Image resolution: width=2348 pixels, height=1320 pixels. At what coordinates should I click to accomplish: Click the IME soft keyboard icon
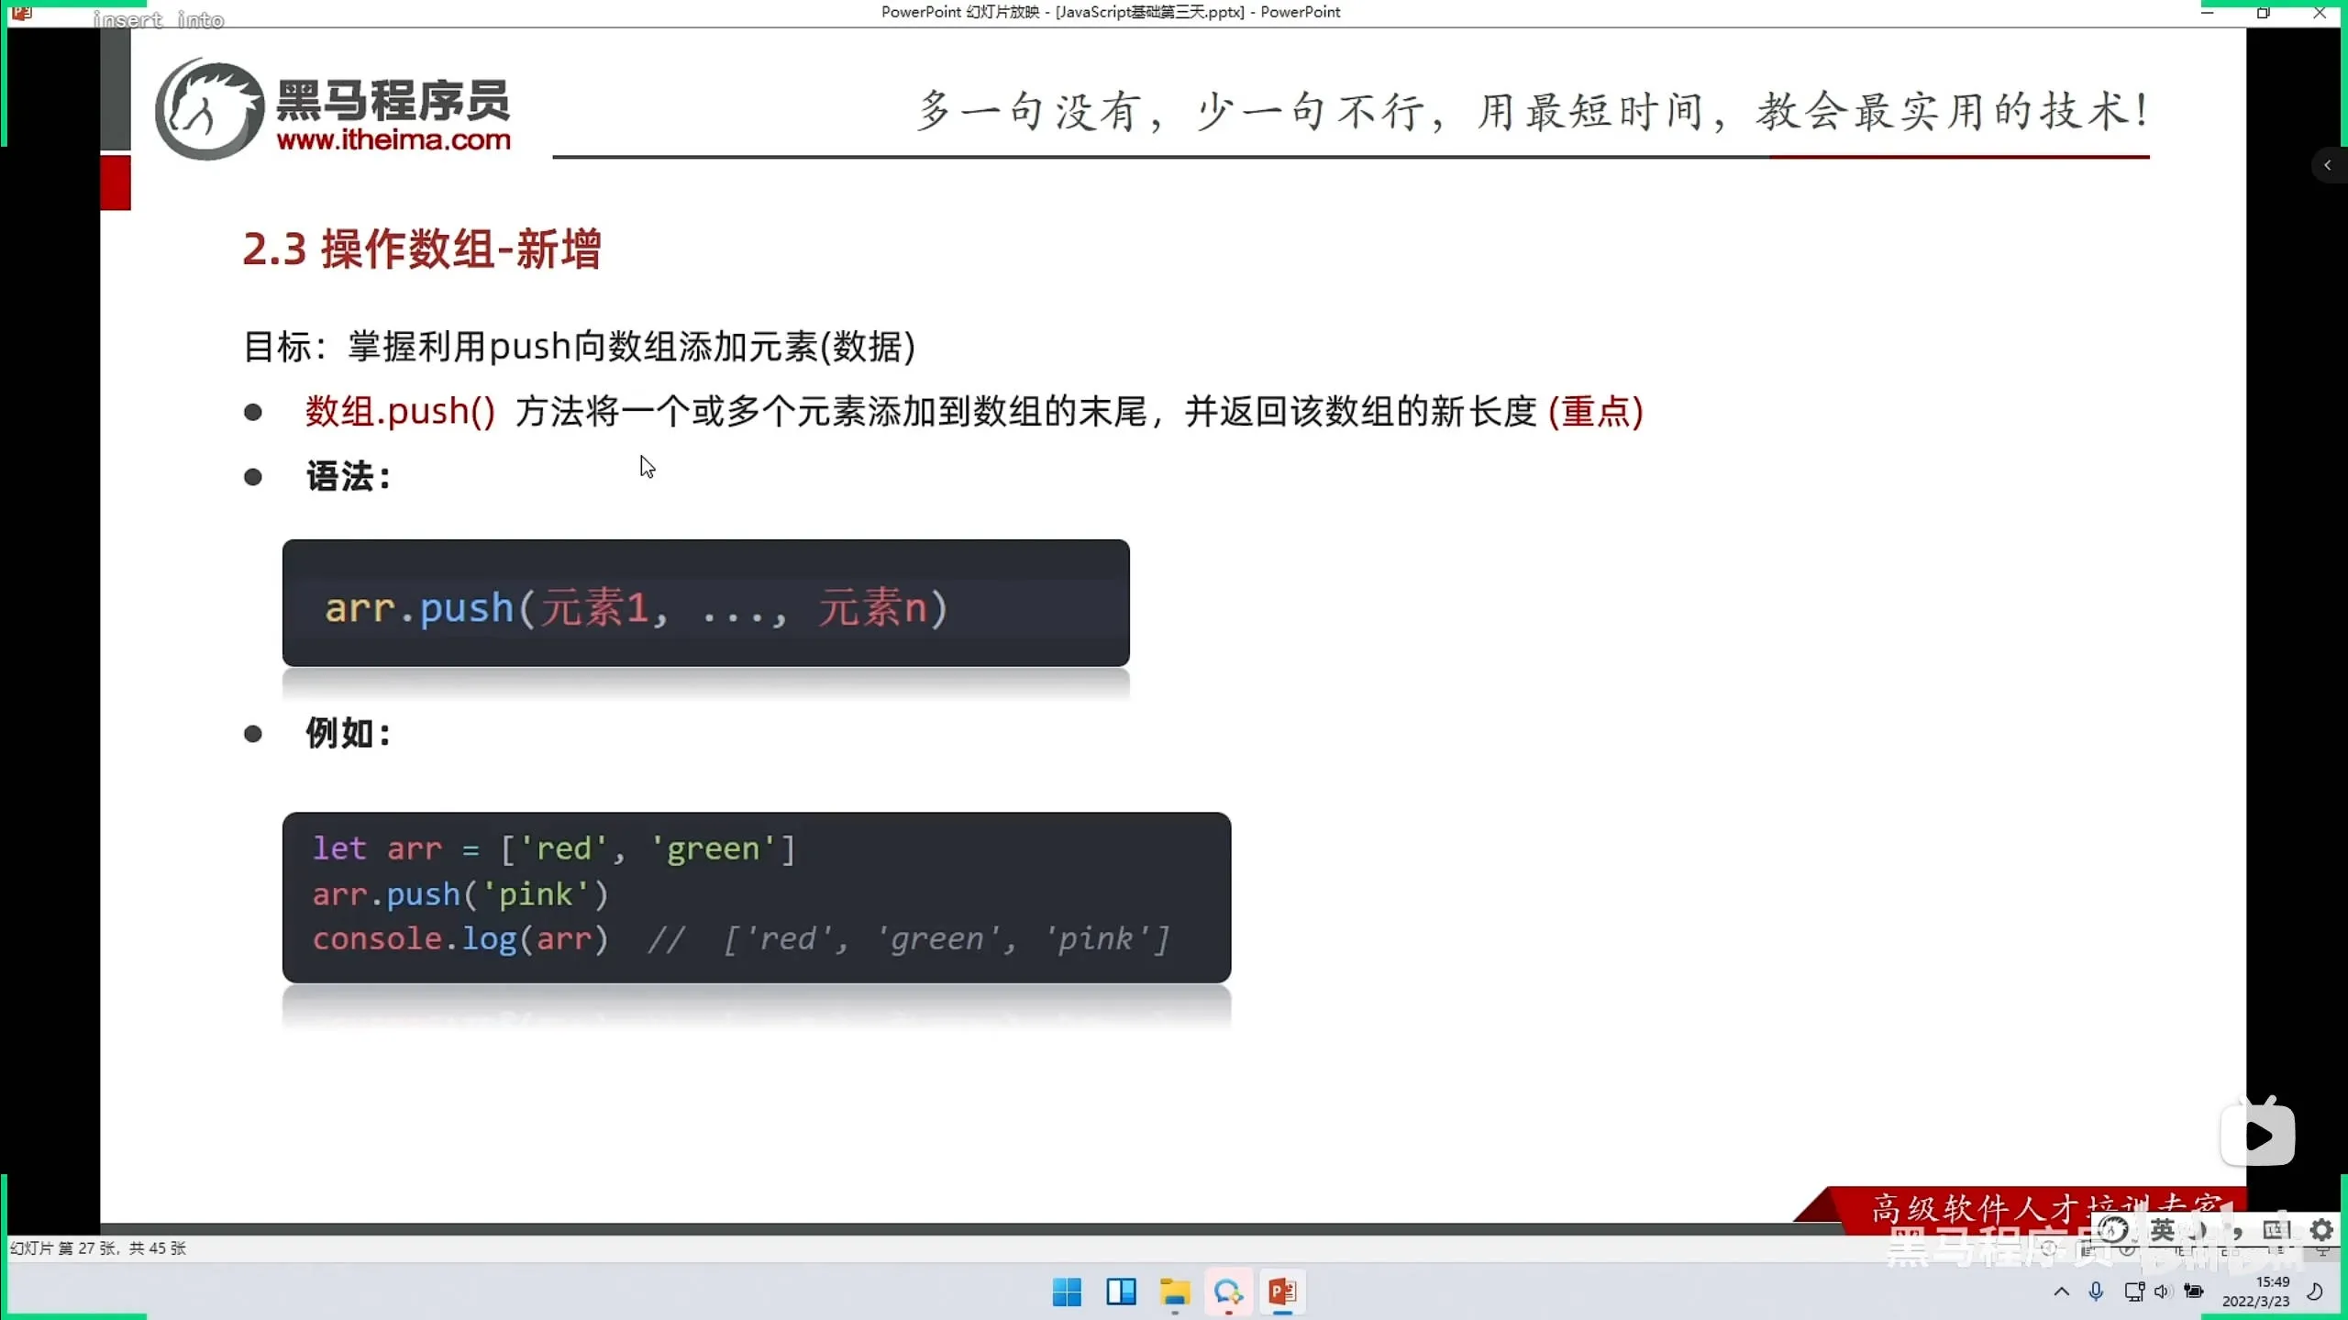pos(2276,1229)
